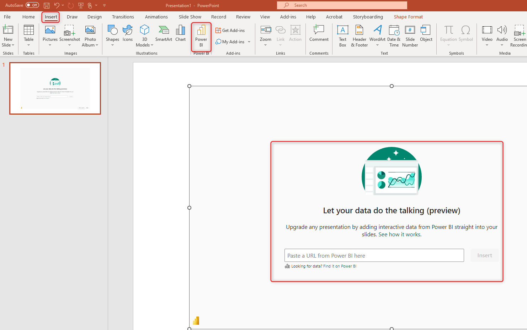
Task: Open the Photo Album dropdown
Action: pyautogui.click(x=97, y=45)
